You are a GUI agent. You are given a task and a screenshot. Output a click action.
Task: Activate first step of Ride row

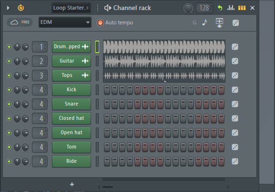click(107, 161)
